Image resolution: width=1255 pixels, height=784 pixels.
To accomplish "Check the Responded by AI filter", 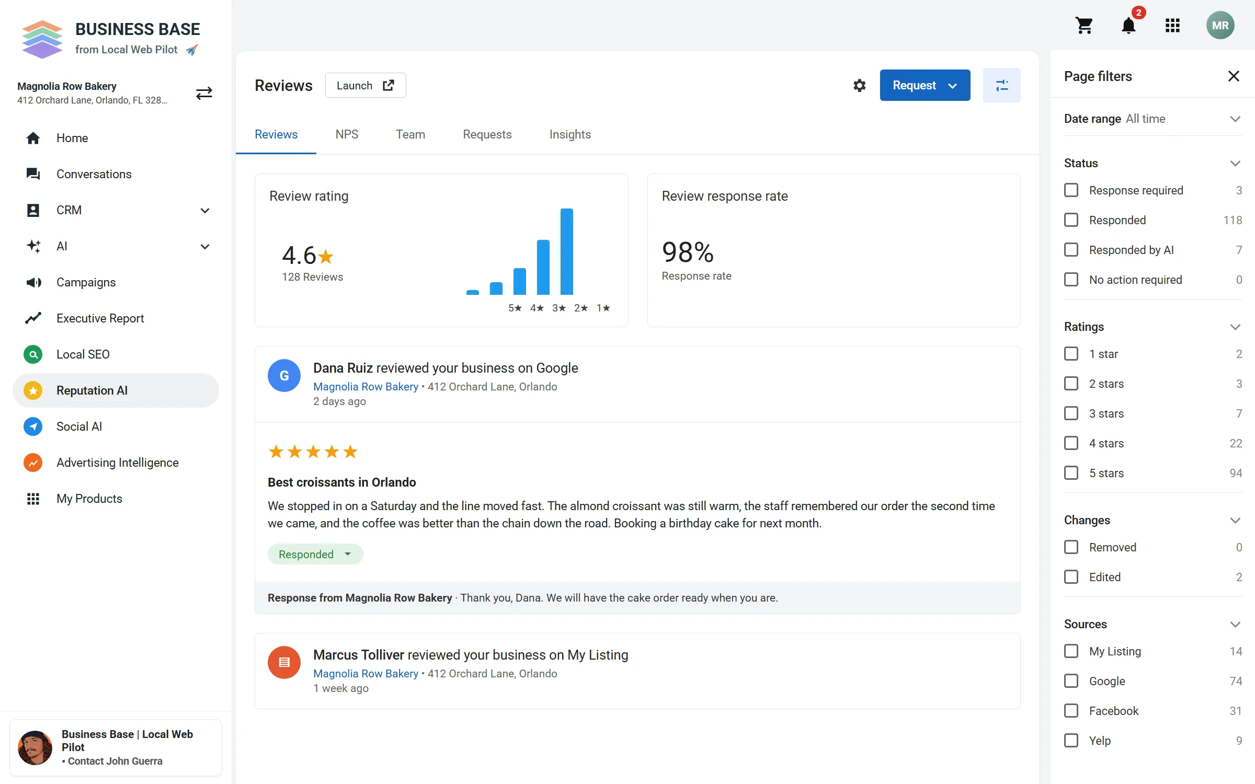I will 1071,250.
